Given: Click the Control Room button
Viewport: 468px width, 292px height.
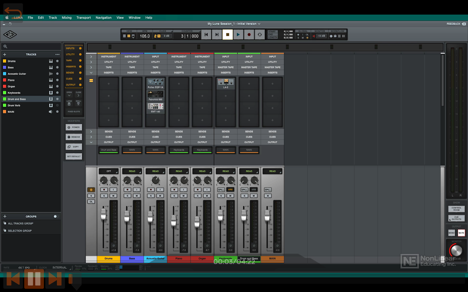Looking at the screenshot, I should click(x=456, y=209).
